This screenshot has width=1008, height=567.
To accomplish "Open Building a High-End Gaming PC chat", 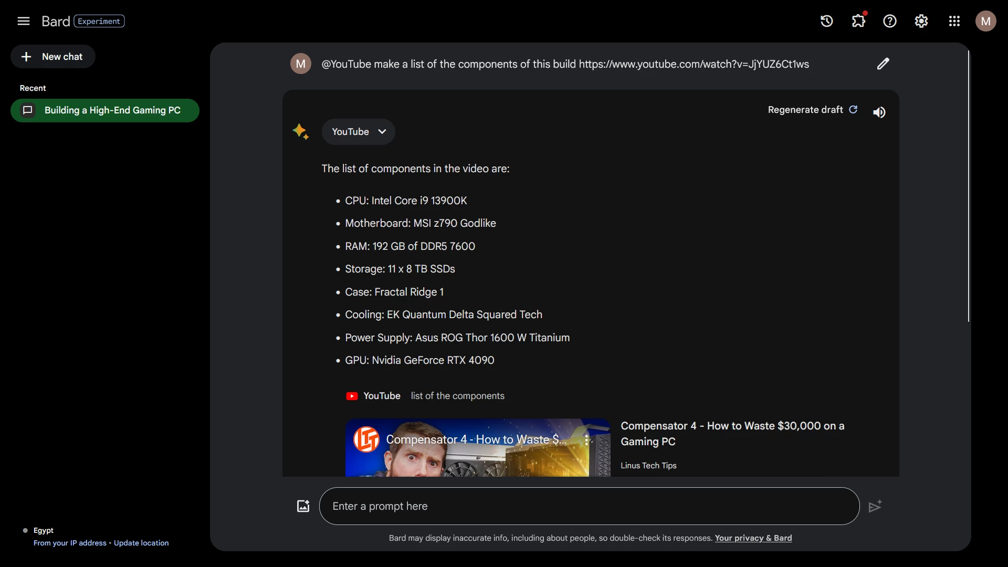I will click(x=105, y=110).
